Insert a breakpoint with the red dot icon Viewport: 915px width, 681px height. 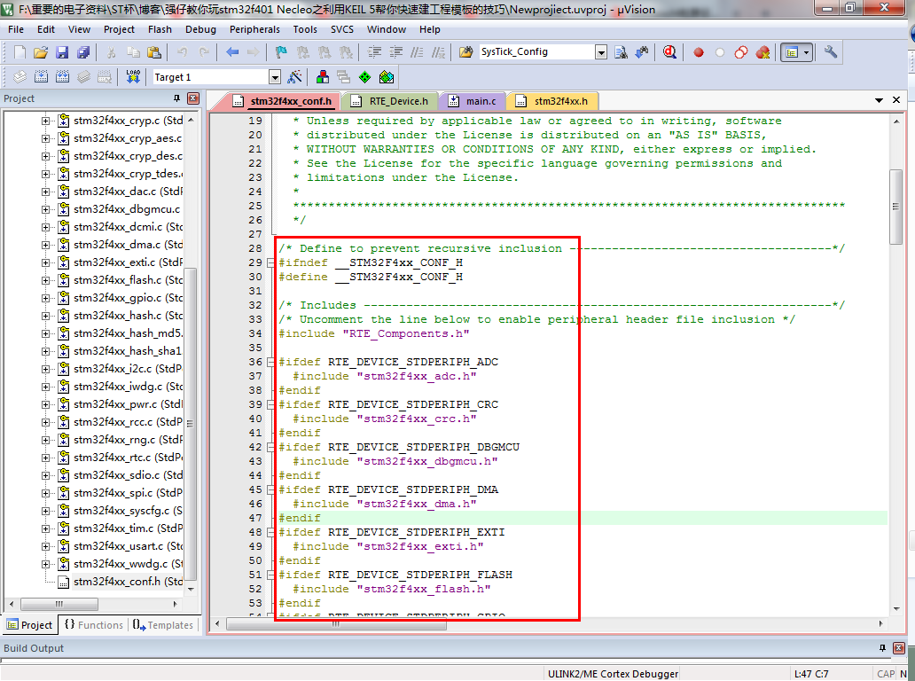point(699,52)
